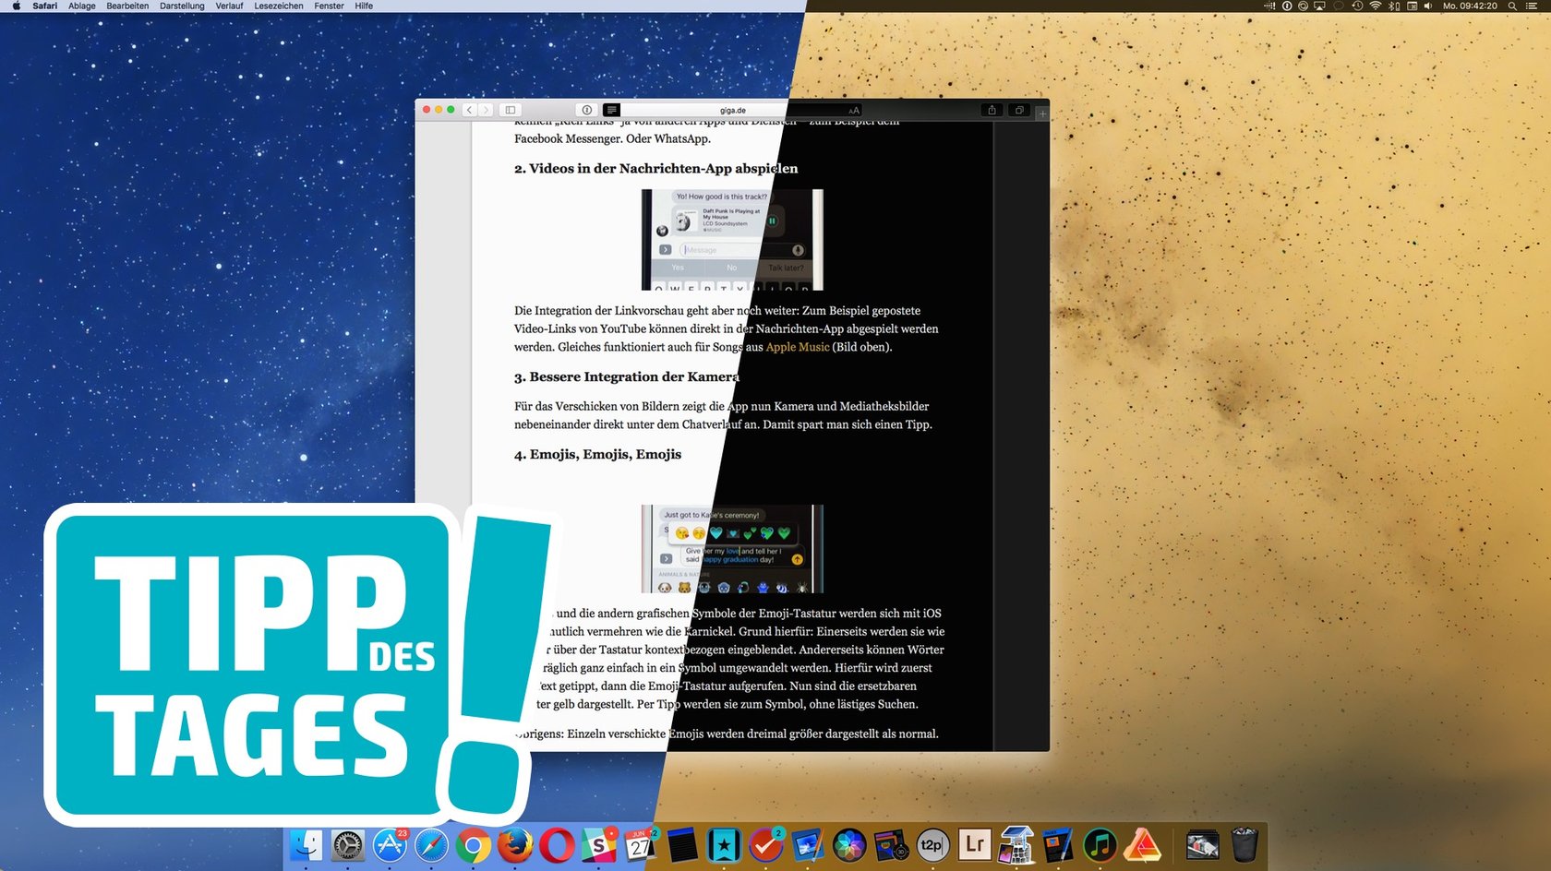Open Photos from the Dock
The height and width of the screenshot is (871, 1551).
pos(848,845)
